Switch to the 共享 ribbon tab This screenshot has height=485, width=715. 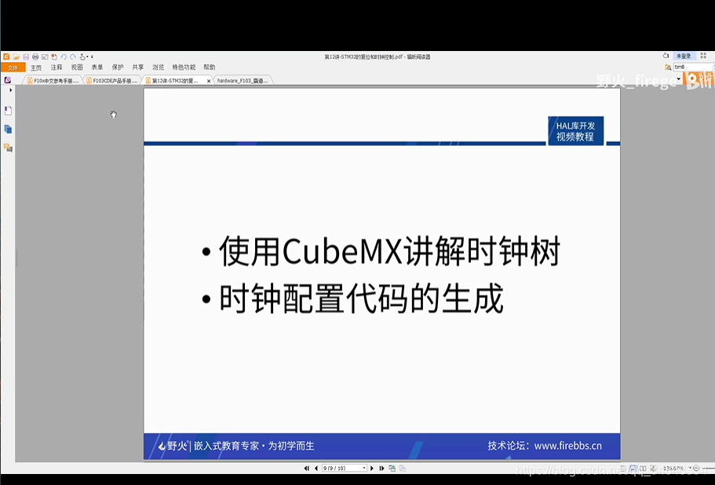coord(137,67)
